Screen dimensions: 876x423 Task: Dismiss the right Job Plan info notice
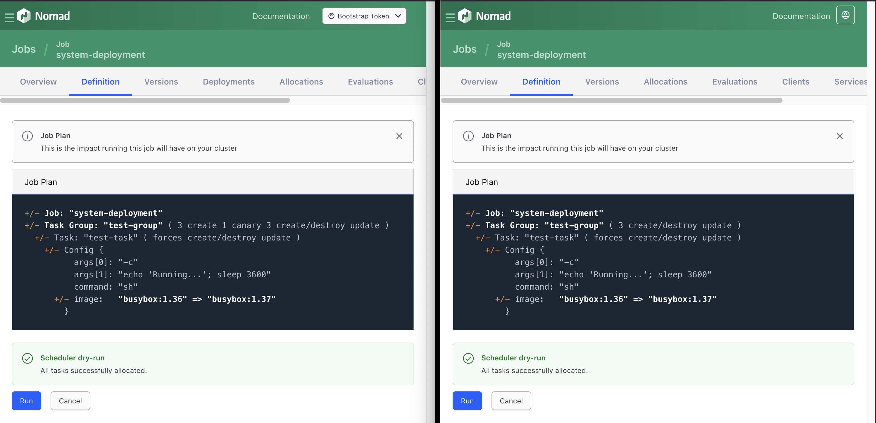[840, 136]
